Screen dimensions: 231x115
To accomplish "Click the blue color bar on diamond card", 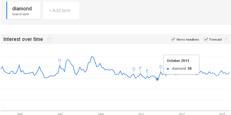I will click(7, 10).
